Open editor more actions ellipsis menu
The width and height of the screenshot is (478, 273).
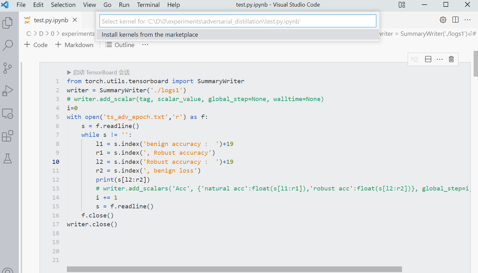467,19
